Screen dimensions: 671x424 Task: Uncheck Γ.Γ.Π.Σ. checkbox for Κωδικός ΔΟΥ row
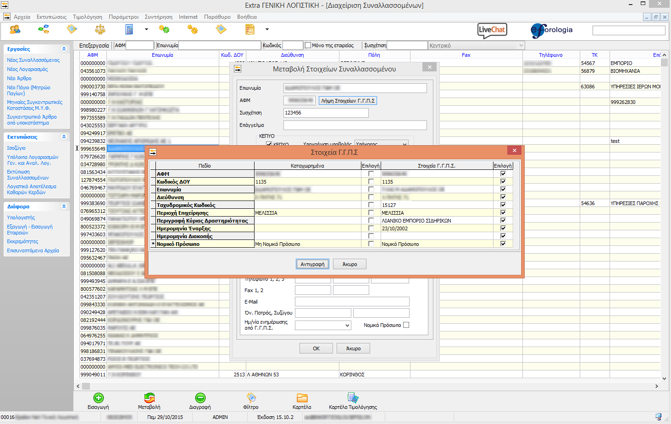pos(503,182)
